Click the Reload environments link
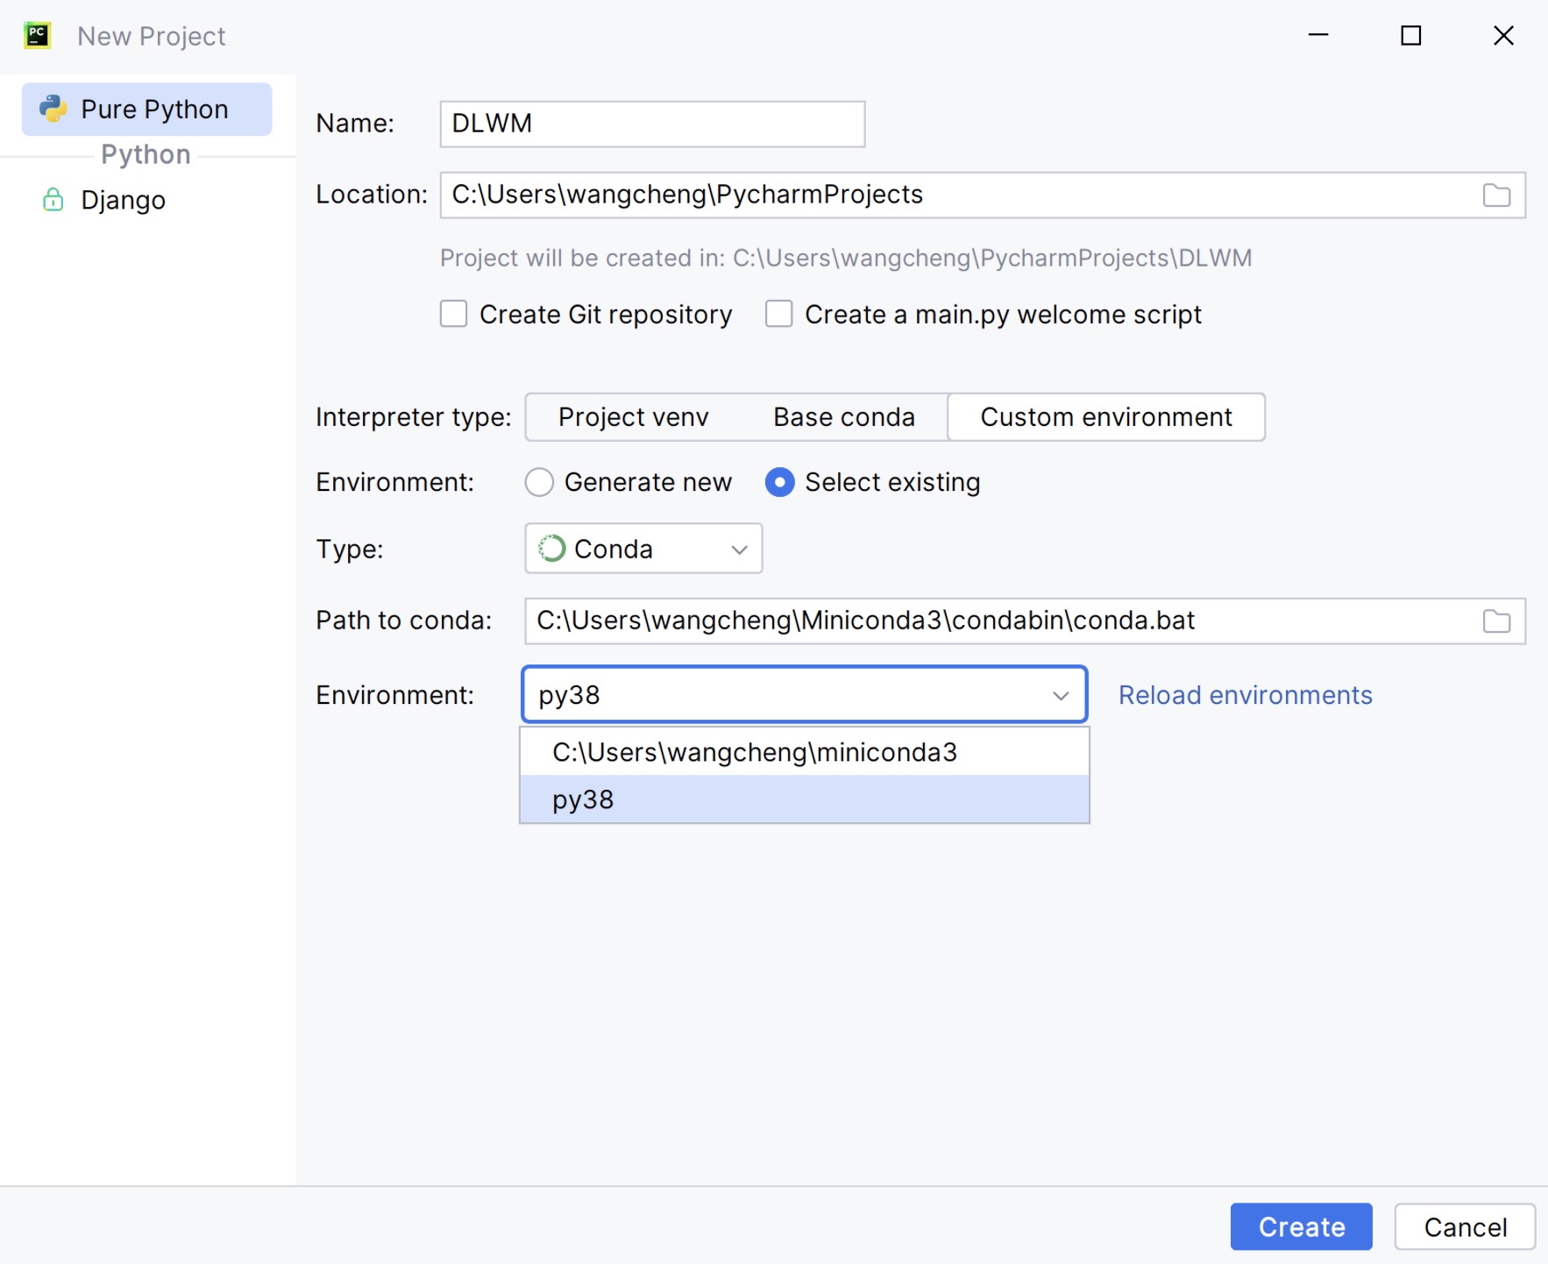Screen dimensions: 1548x1264 pyautogui.click(x=1245, y=695)
